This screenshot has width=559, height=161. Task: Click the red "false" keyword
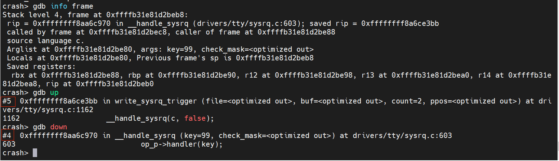(x=194, y=118)
